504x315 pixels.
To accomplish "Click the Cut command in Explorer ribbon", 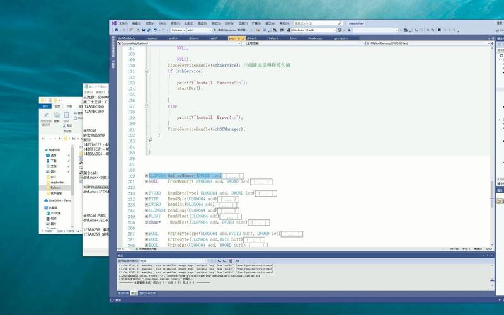I will click(x=67, y=125).
